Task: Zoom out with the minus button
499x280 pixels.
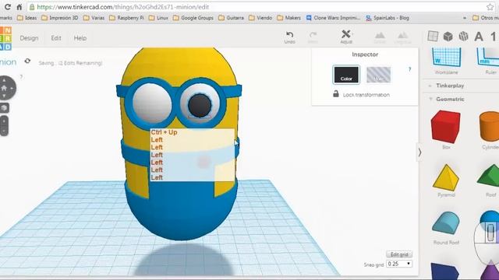Action: coord(4,131)
